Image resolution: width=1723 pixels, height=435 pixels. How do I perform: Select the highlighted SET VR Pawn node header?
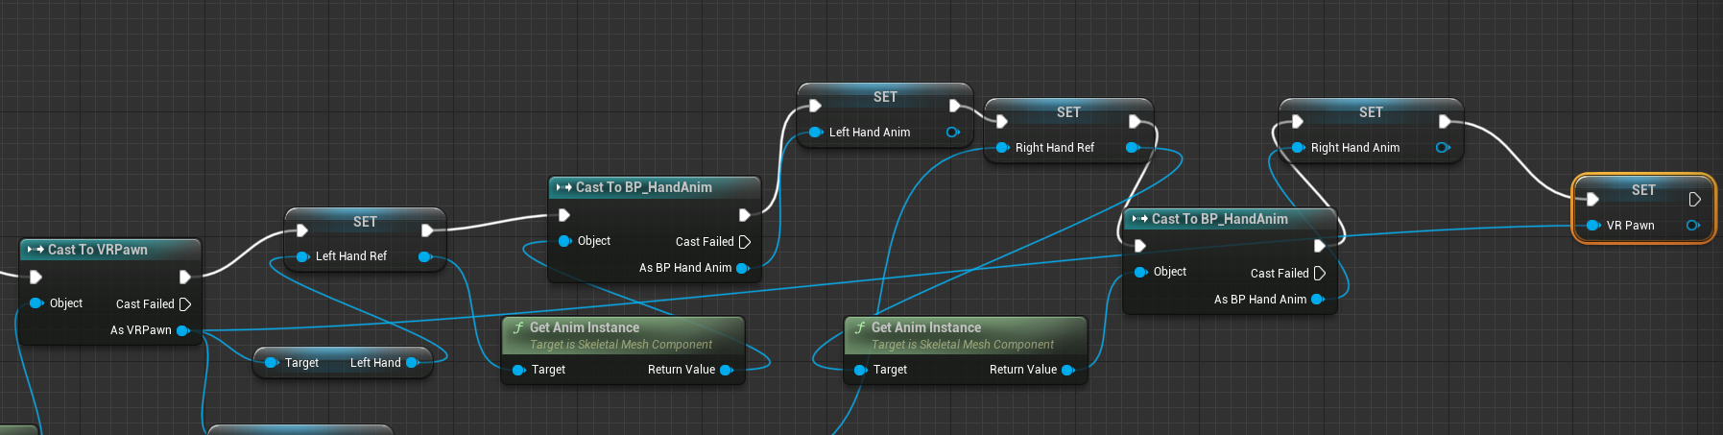[x=1643, y=190]
